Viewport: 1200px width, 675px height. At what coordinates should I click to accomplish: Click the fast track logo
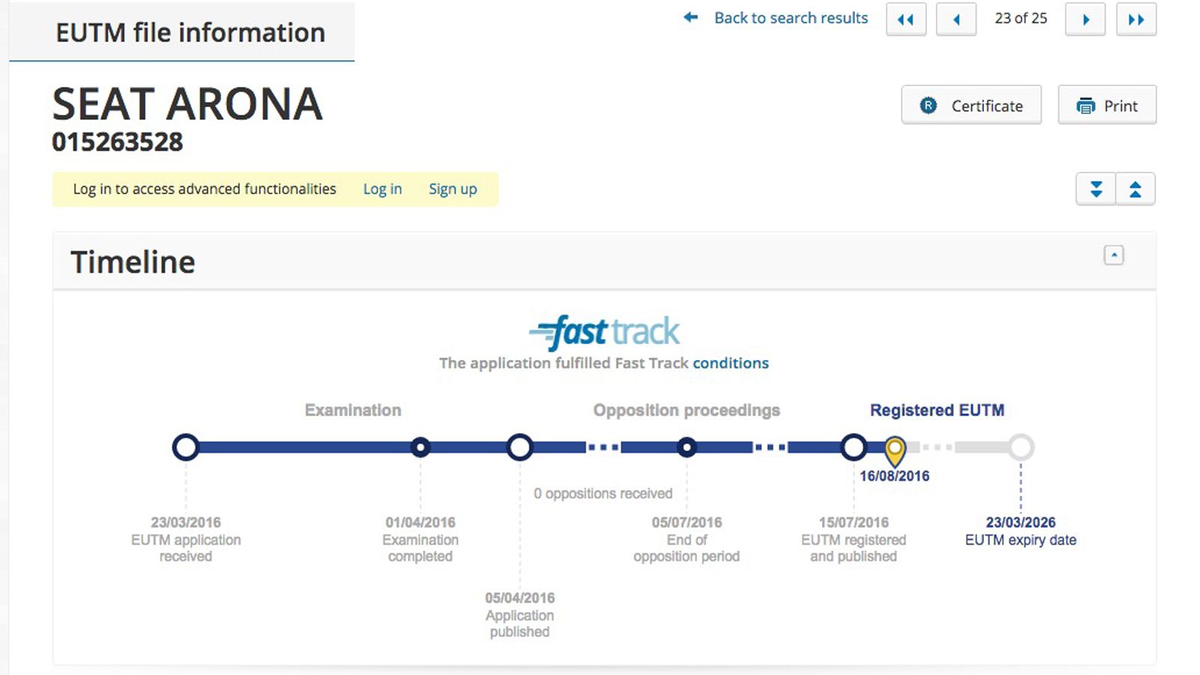(604, 332)
